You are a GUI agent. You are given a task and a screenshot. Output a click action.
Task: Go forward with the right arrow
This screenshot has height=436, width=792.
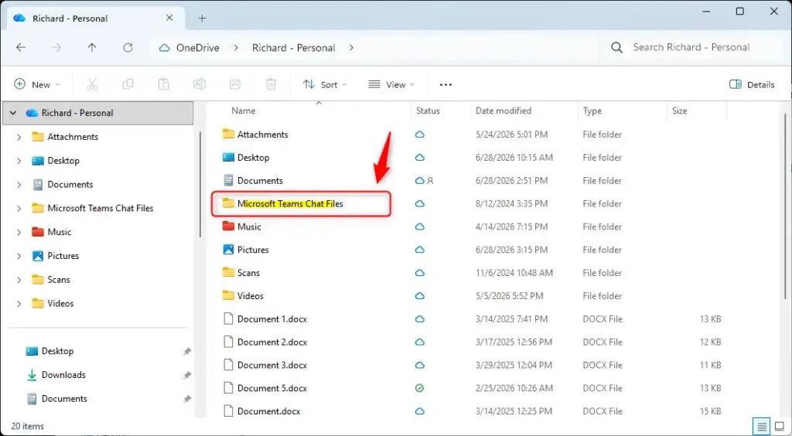tap(56, 47)
